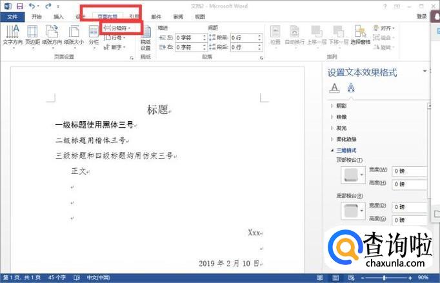Open the 分隔符 breaks dropdown

[x=117, y=28]
